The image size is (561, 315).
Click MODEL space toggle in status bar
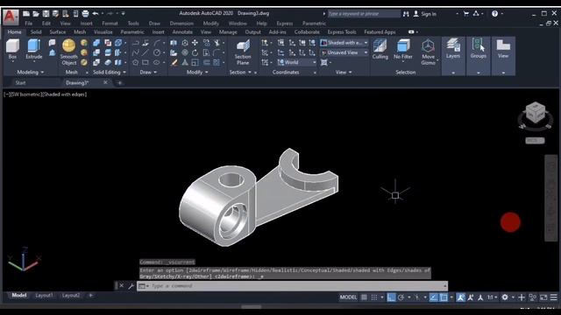point(348,297)
